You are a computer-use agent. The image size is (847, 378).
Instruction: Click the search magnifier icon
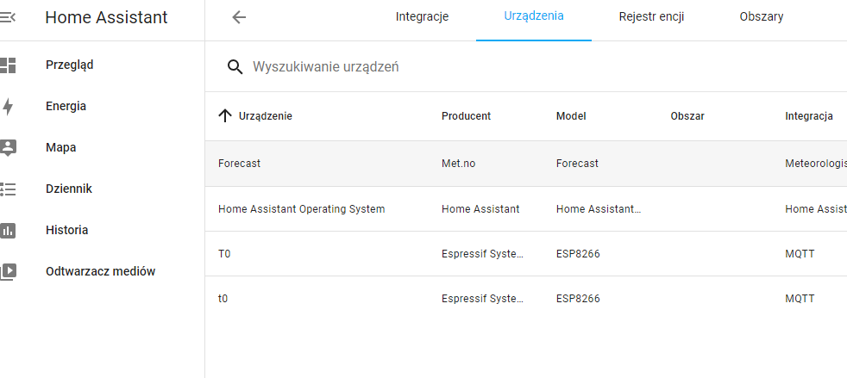click(x=235, y=67)
